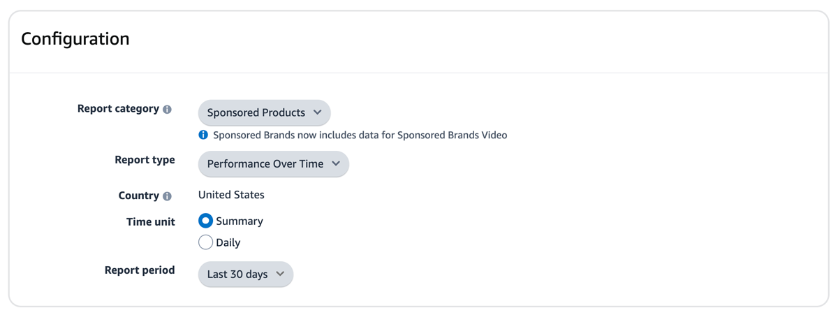The image size is (838, 315).
Task: Click the United States country value
Action: pos(231,195)
